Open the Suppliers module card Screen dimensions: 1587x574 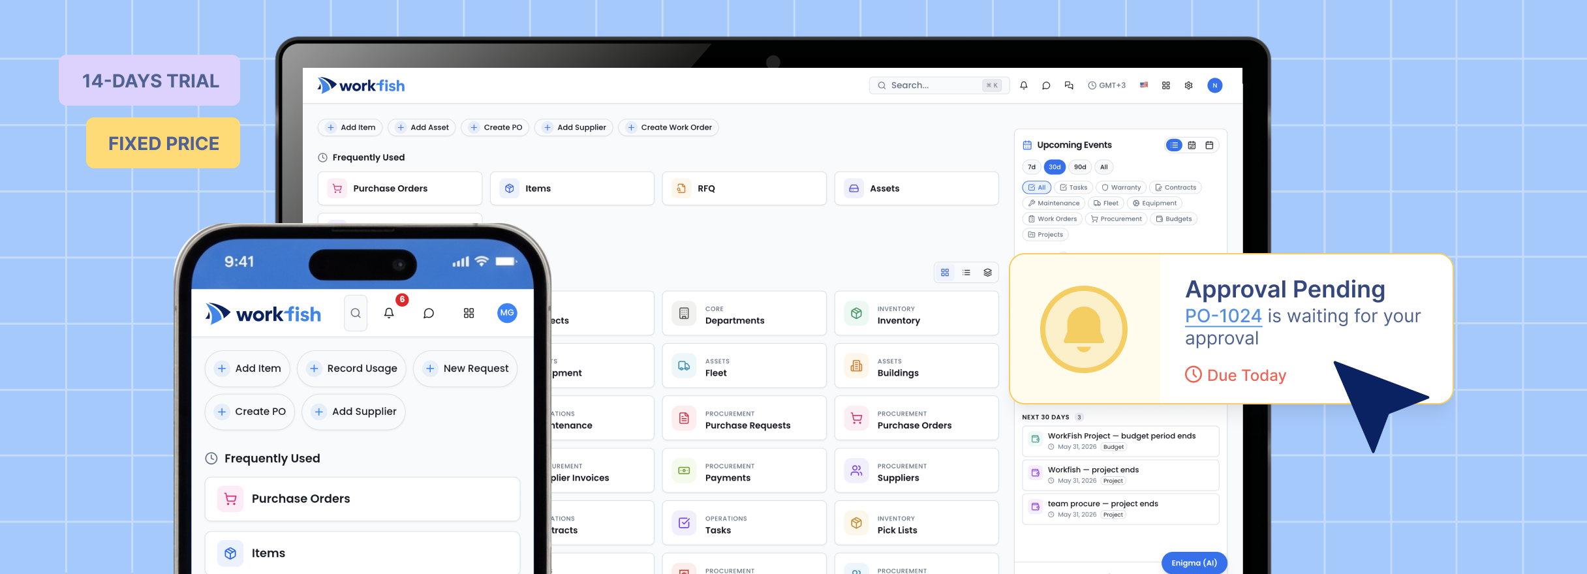tap(917, 470)
